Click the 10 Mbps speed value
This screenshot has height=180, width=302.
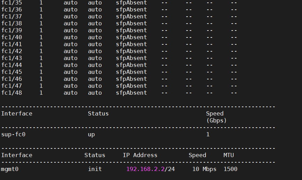click(x=204, y=169)
